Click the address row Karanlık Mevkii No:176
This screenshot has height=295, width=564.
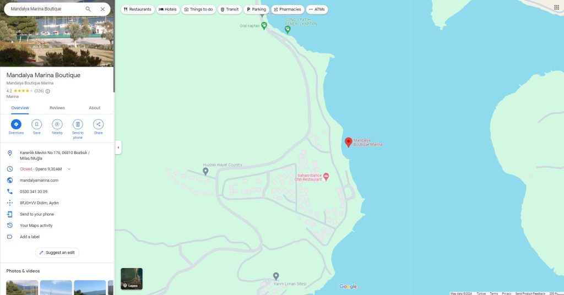click(x=57, y=156)
